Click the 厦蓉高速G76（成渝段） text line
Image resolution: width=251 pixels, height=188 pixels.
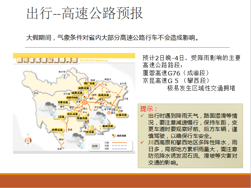tap(175, 73)
